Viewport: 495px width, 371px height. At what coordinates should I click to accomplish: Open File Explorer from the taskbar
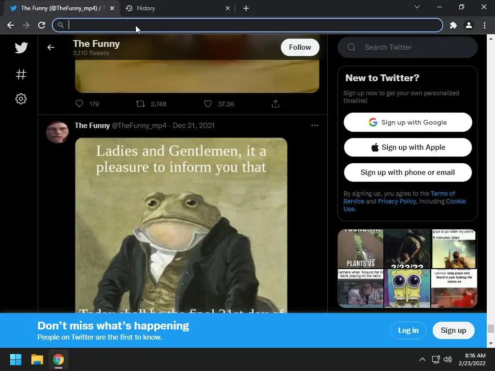(37, 359)
